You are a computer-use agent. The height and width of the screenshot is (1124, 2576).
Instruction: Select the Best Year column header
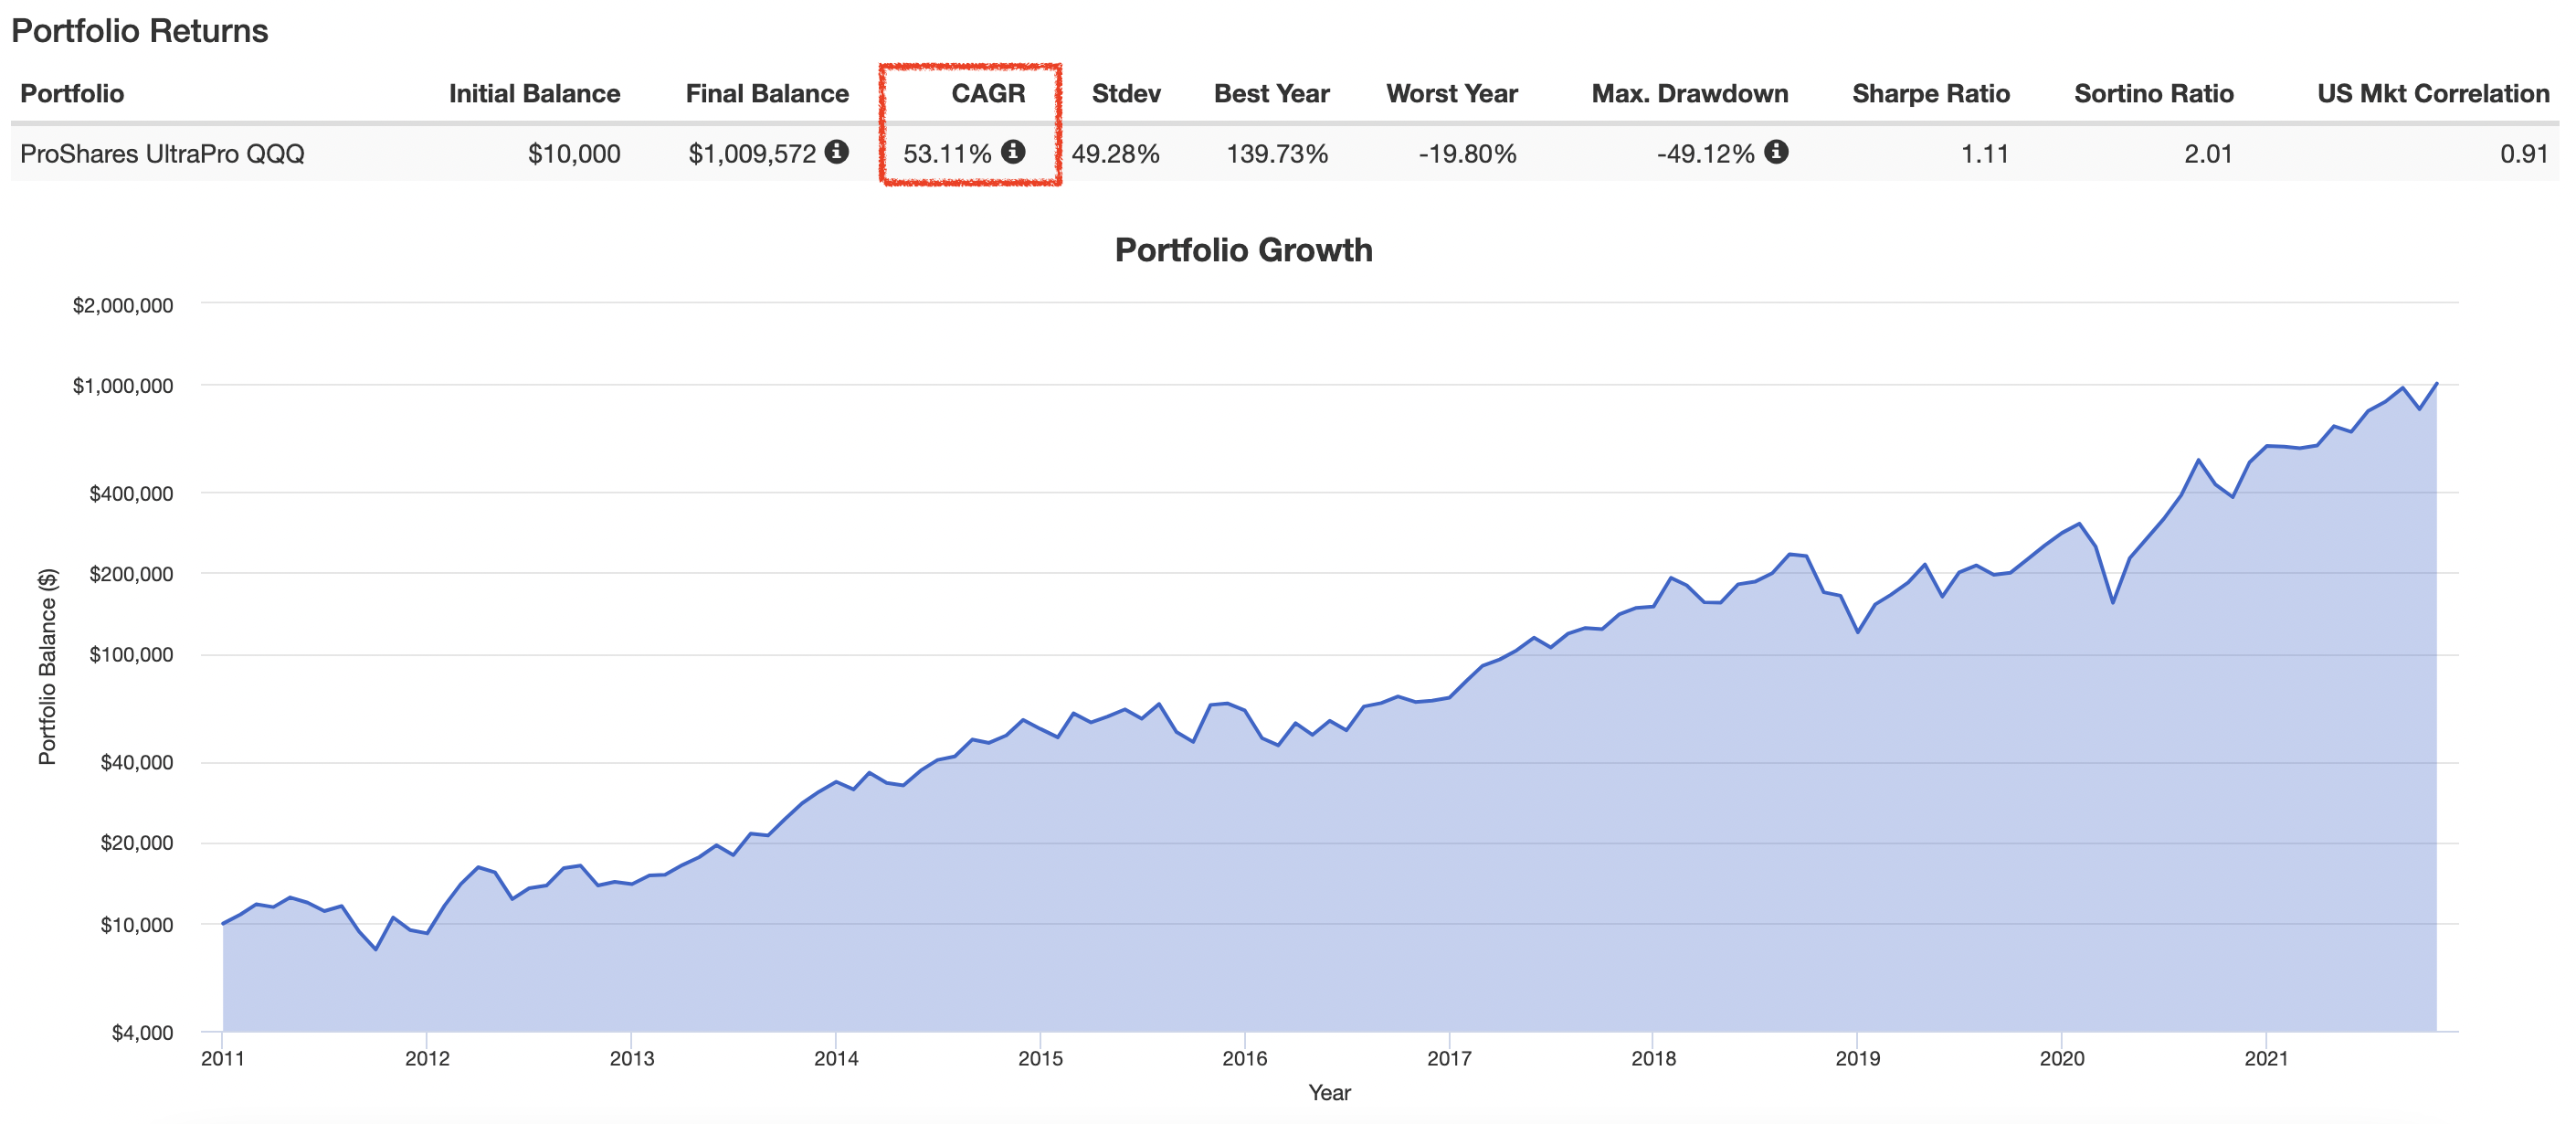point(1271,94)
